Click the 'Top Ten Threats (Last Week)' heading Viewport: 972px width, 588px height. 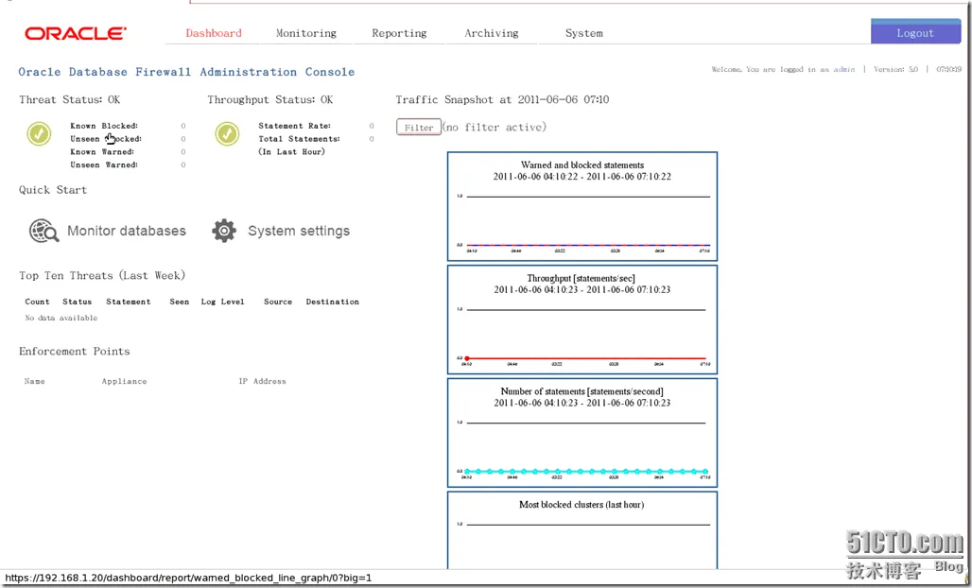click(102, 276)
